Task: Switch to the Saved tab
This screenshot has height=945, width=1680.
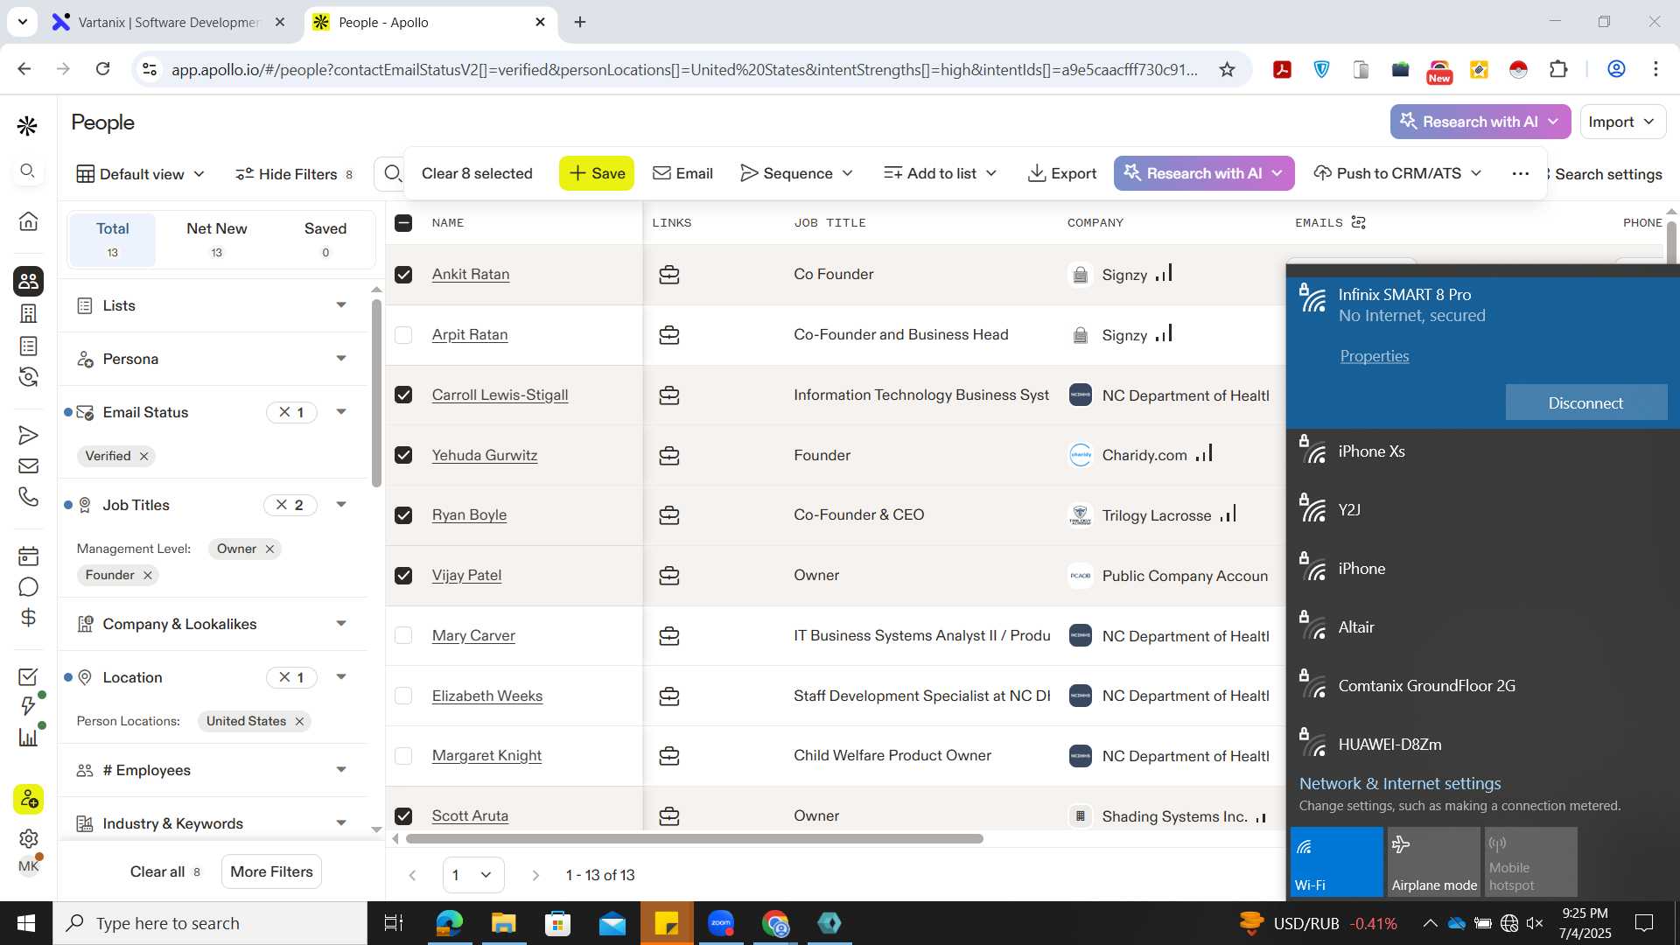Action: click(325, 240)
